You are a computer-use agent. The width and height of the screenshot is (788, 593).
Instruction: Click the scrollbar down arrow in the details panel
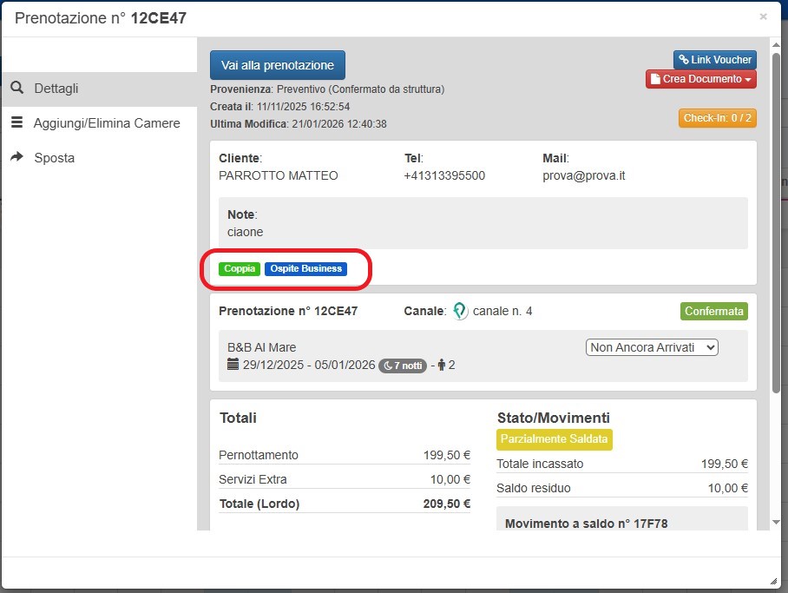pyautogui.click(x=776, y=522)
